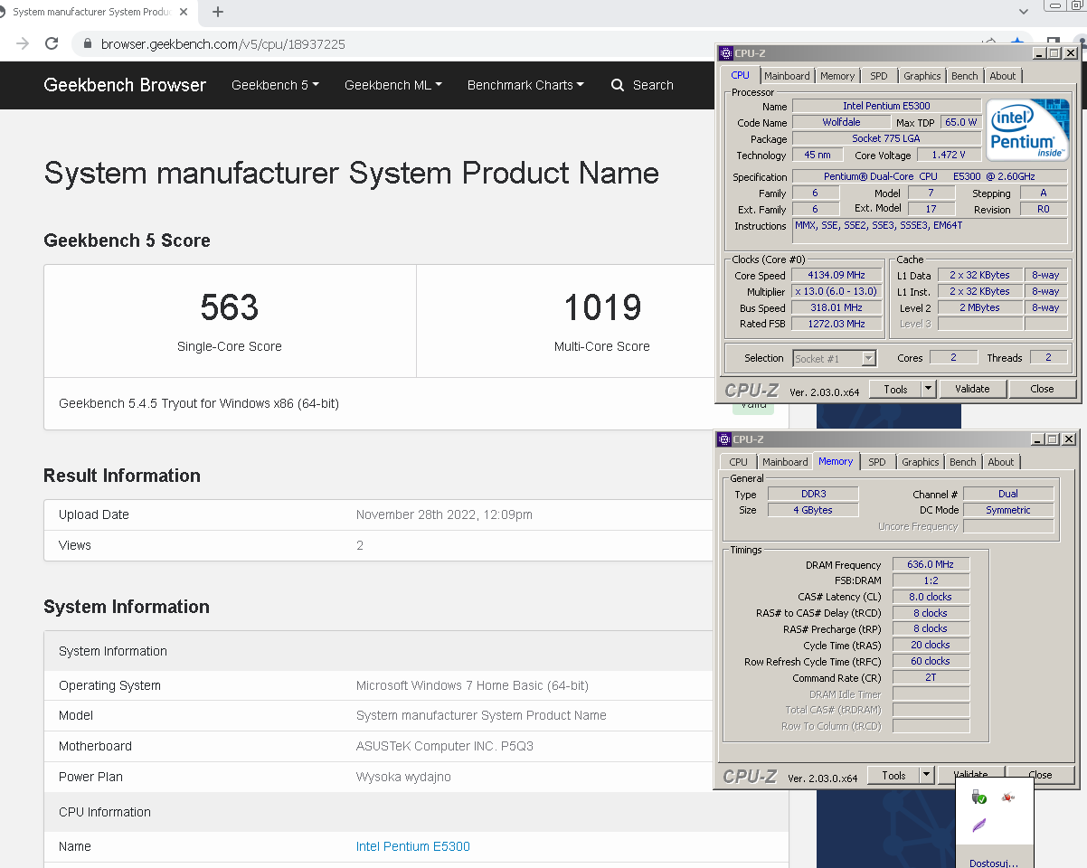Open Tools dropdown arrow in upper CPU-Z
Viewport: 1087px width, 868px height.
tap(928, 389)
